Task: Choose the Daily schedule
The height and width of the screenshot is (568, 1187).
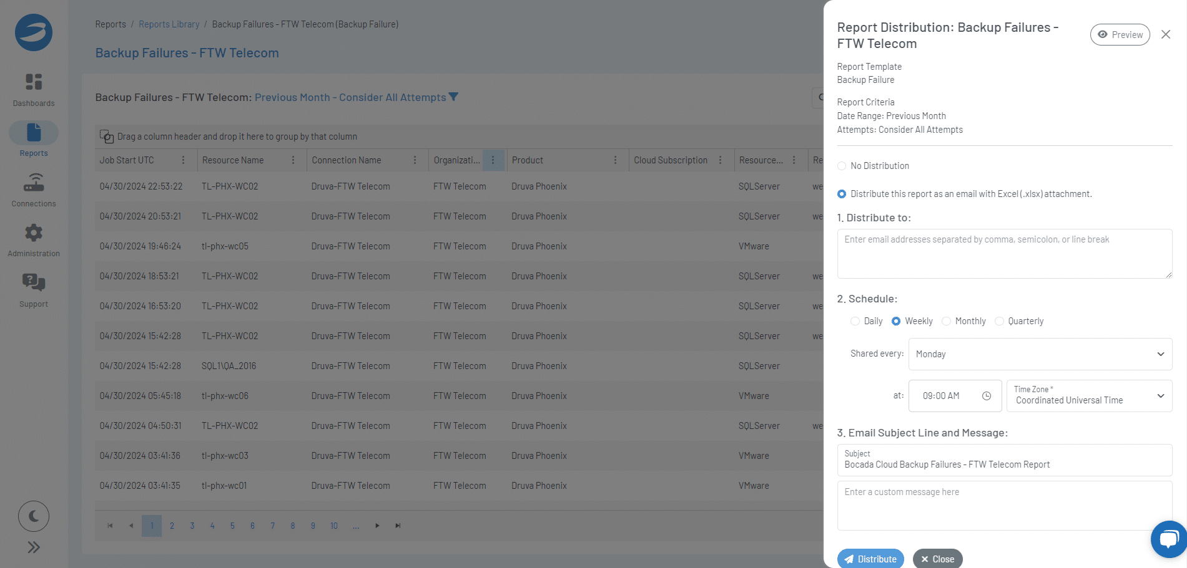Action: coord(855,321)
